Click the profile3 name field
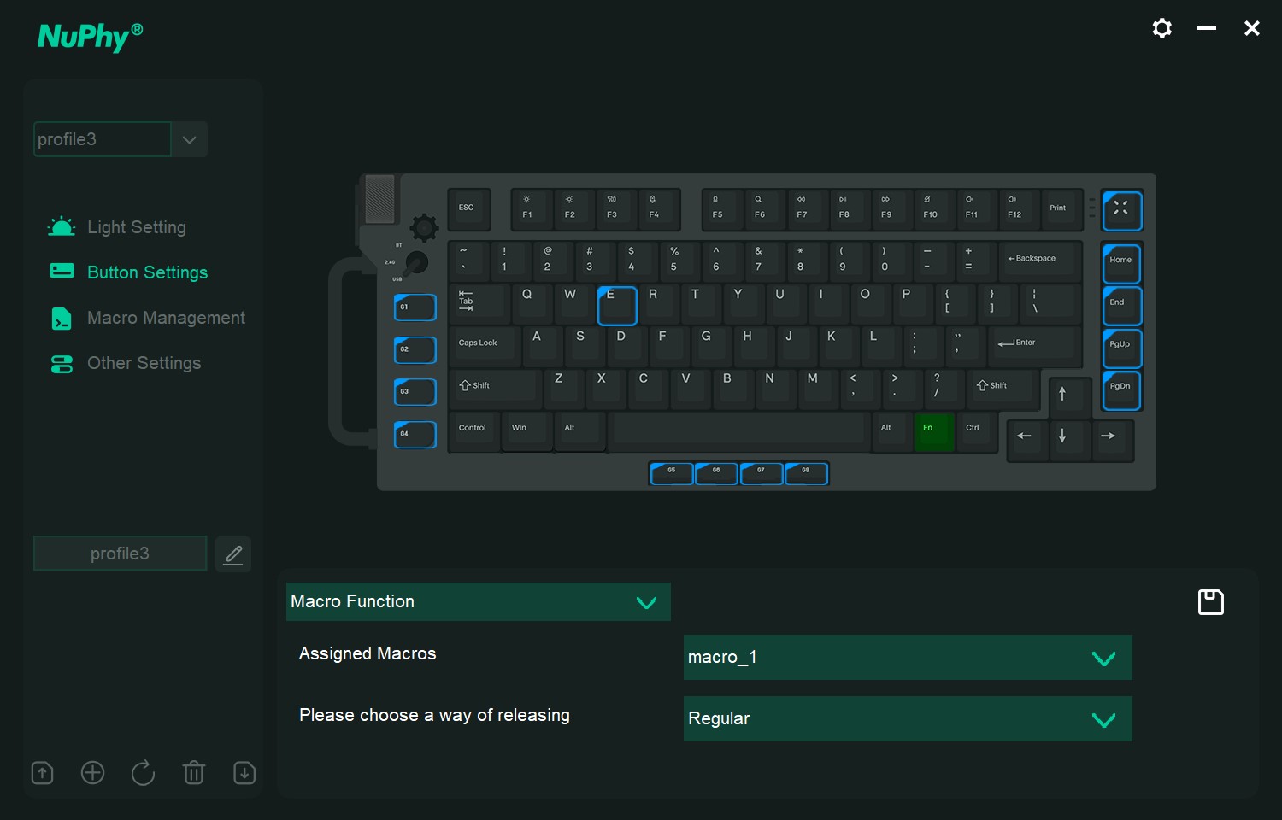Viewport: 1282px width, 820px height. [x=120, y=553]
